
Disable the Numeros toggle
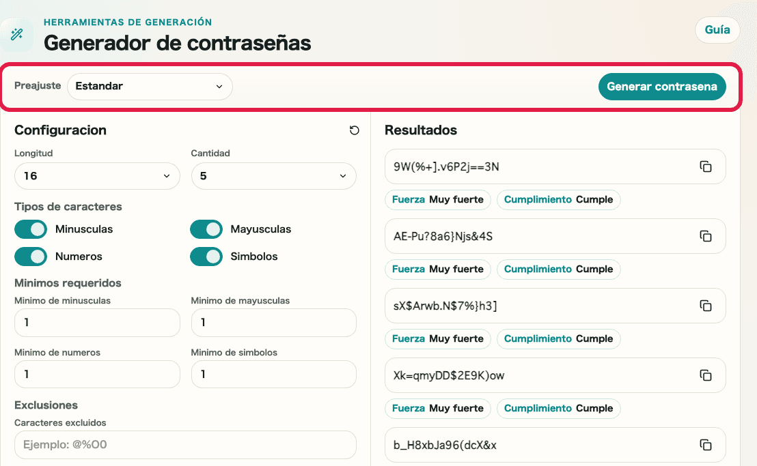[30, 256]
